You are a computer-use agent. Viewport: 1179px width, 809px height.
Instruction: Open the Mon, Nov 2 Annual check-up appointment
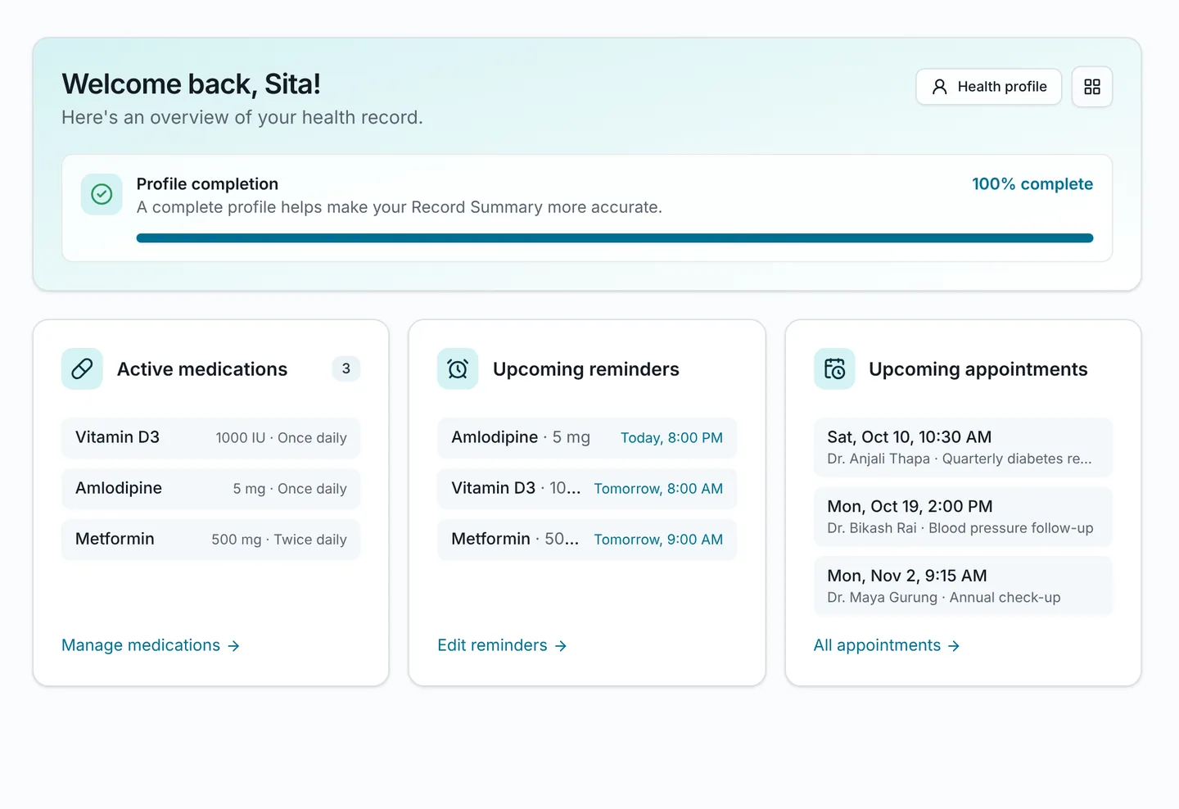point(963,586)
